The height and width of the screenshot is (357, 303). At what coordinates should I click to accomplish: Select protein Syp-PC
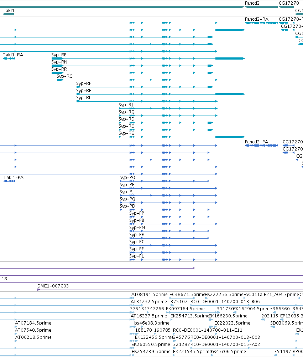(173, 245)
